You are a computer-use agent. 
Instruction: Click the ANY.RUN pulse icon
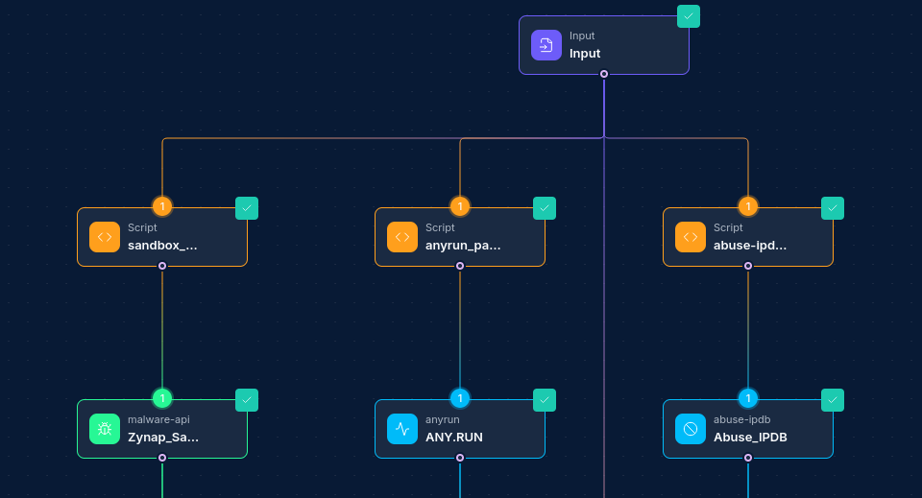[402, 429]
